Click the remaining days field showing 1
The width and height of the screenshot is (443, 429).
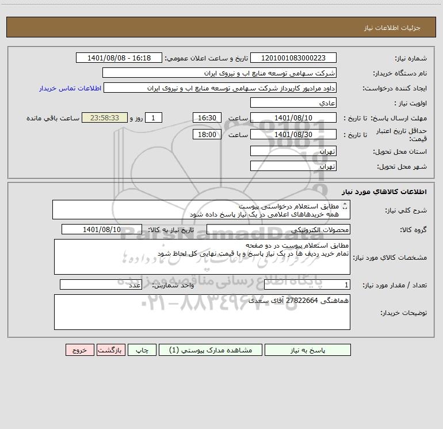pos(154,117)
